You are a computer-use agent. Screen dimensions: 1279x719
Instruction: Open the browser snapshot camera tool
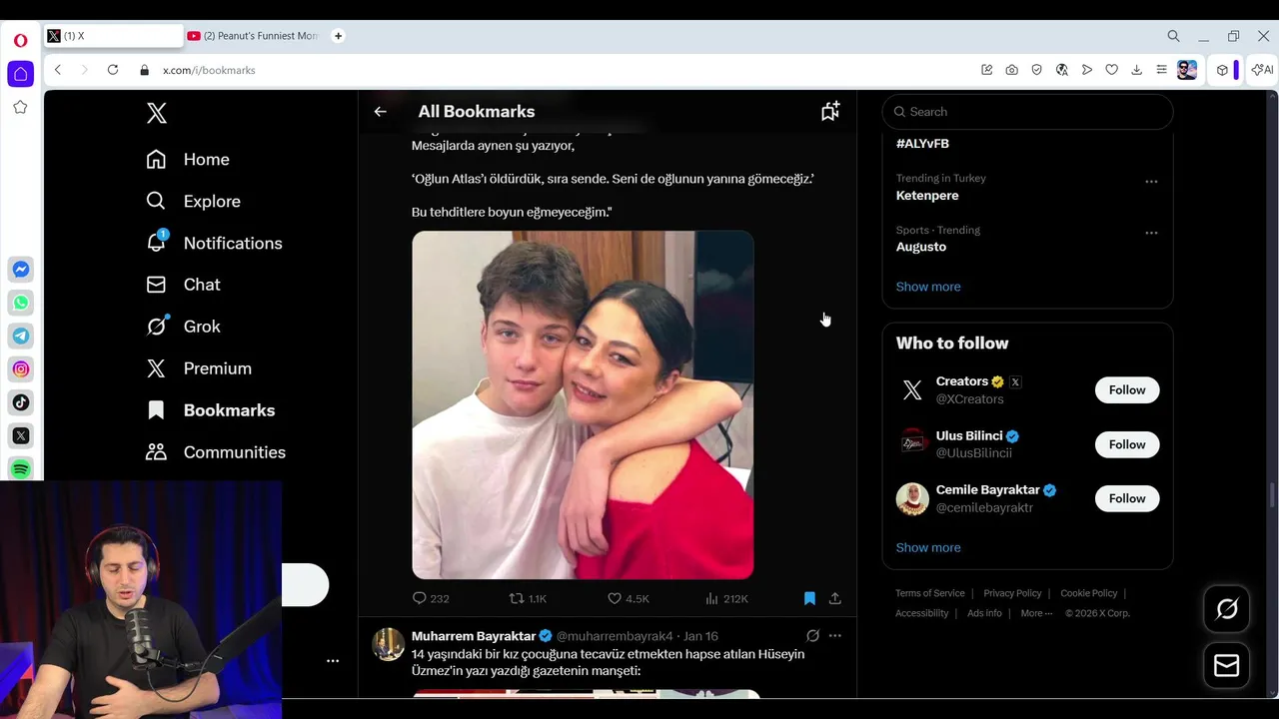tap(1012, 70)
